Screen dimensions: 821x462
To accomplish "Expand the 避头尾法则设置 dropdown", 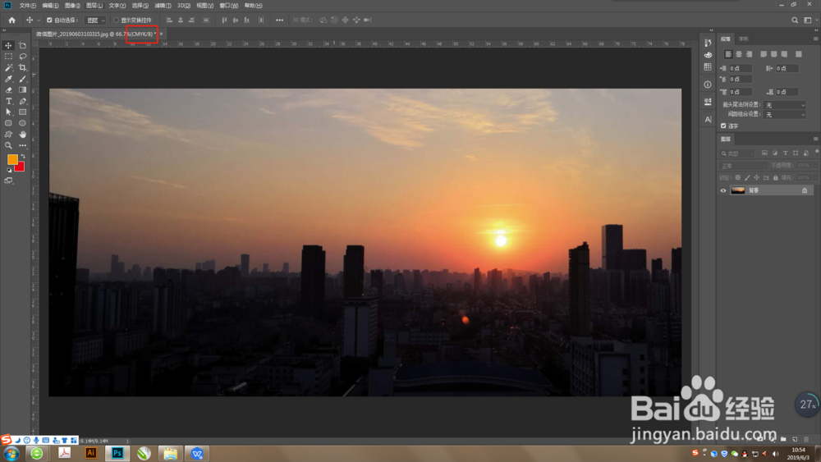I will point(784,105).
